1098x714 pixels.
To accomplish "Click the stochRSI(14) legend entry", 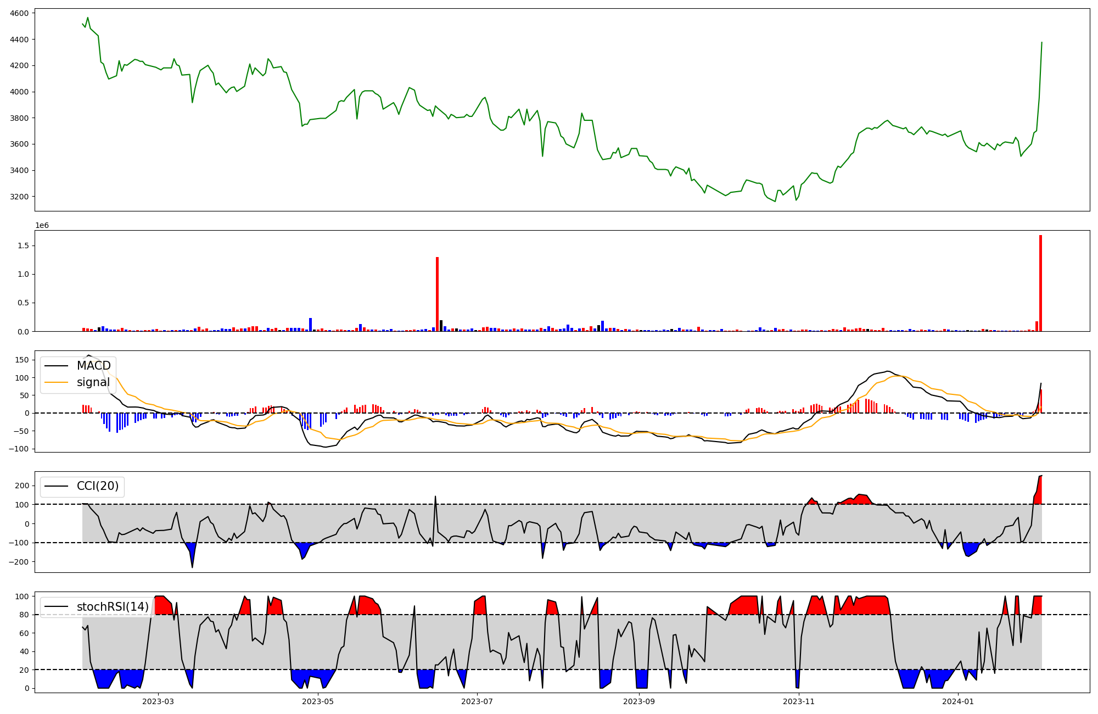I will click(97, 607).
